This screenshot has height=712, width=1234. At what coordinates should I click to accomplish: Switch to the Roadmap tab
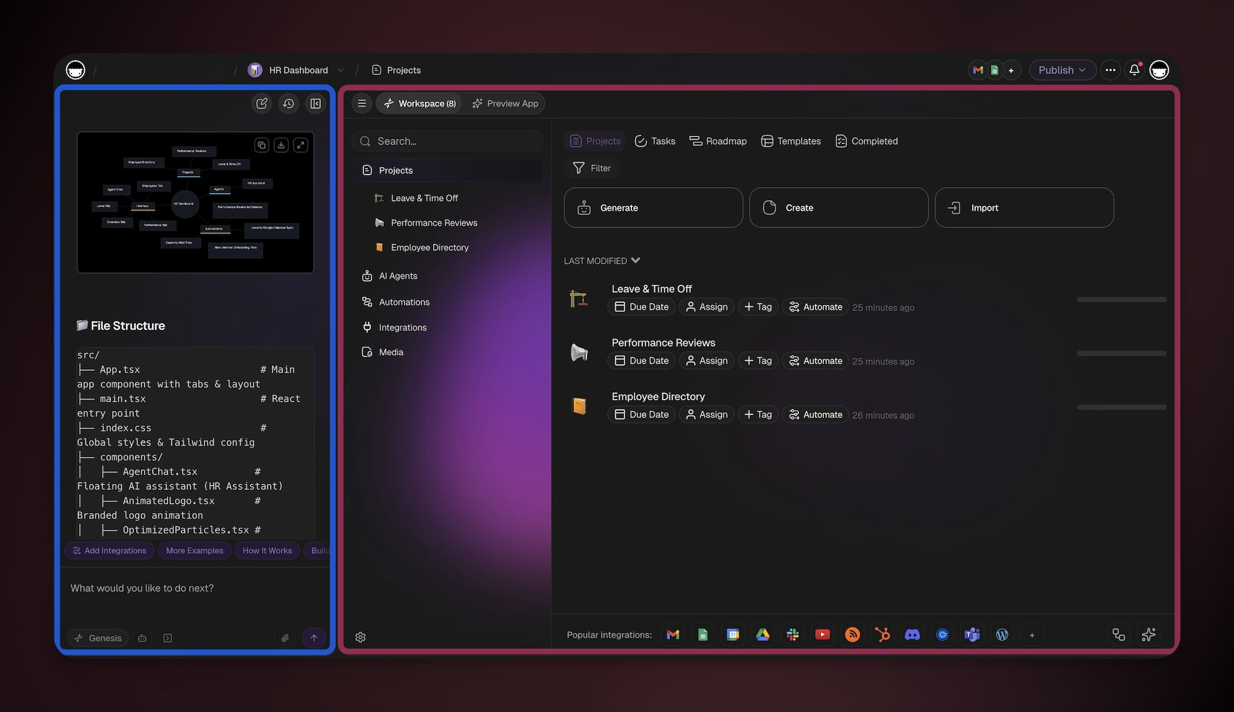(x=718, y=141)
